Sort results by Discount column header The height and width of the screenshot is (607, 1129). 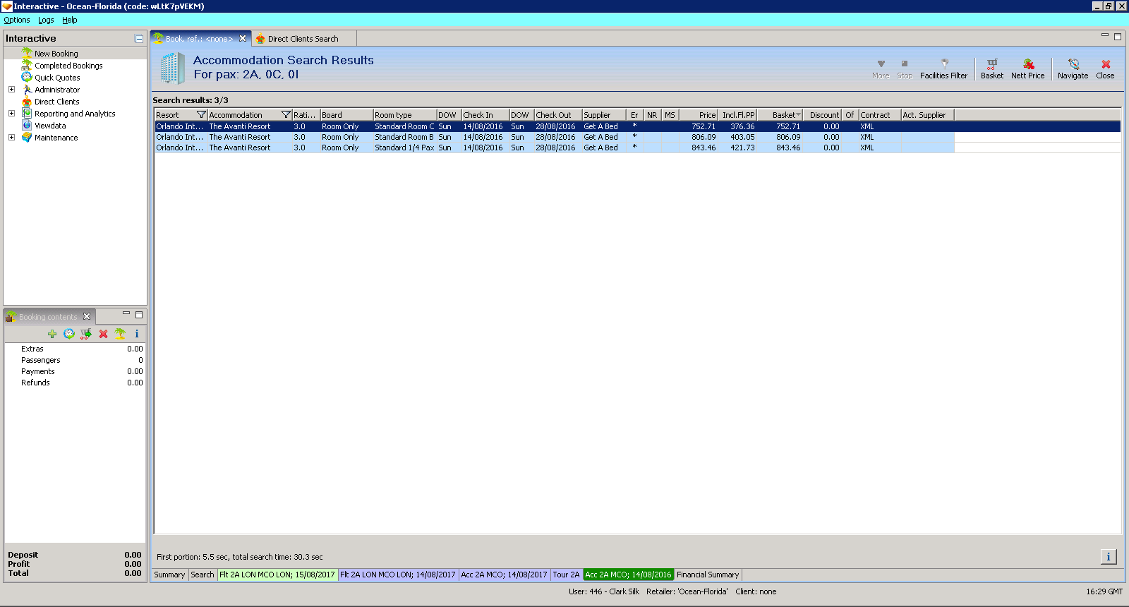tap(822, 115)
